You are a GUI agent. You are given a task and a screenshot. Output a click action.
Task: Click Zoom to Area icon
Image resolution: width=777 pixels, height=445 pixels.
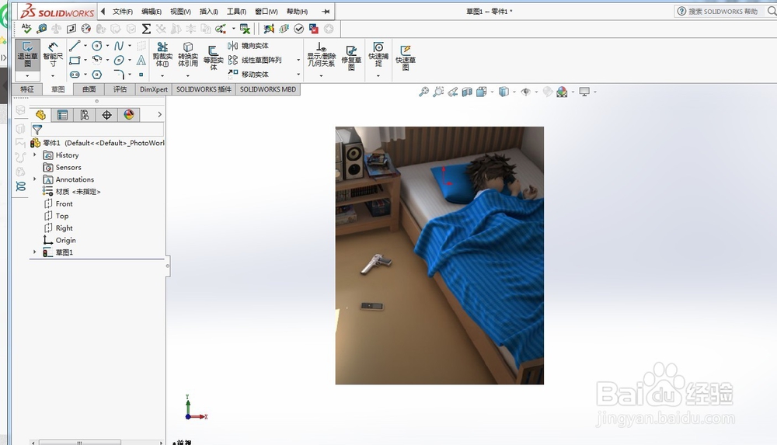coord(438,92)
